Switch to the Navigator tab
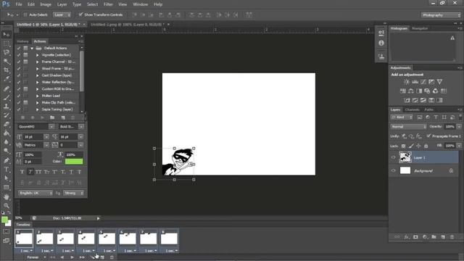Screen dimensions: 464x261 pos(420,28)
